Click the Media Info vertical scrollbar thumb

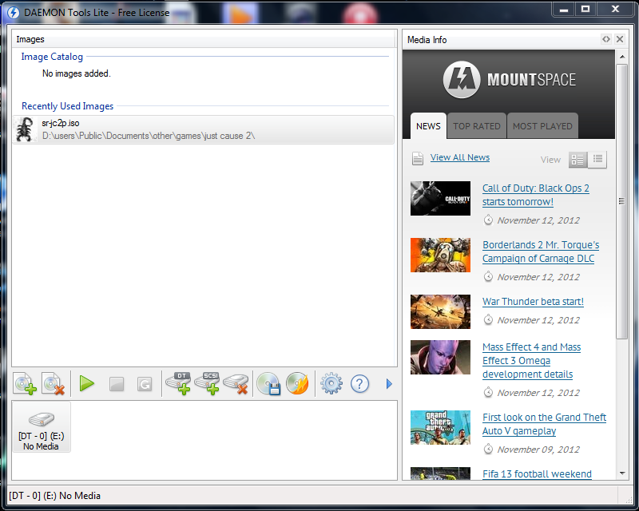click(x=622, y=201)
